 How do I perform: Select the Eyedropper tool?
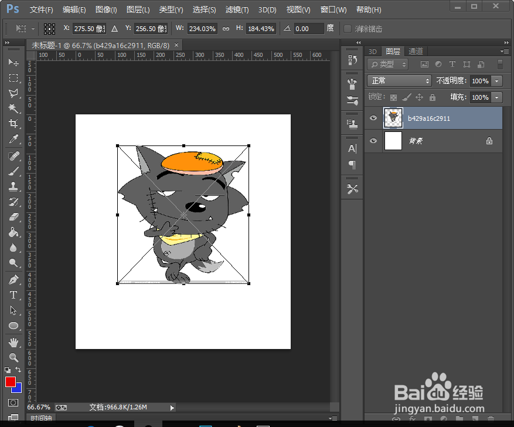pos(13,139)
